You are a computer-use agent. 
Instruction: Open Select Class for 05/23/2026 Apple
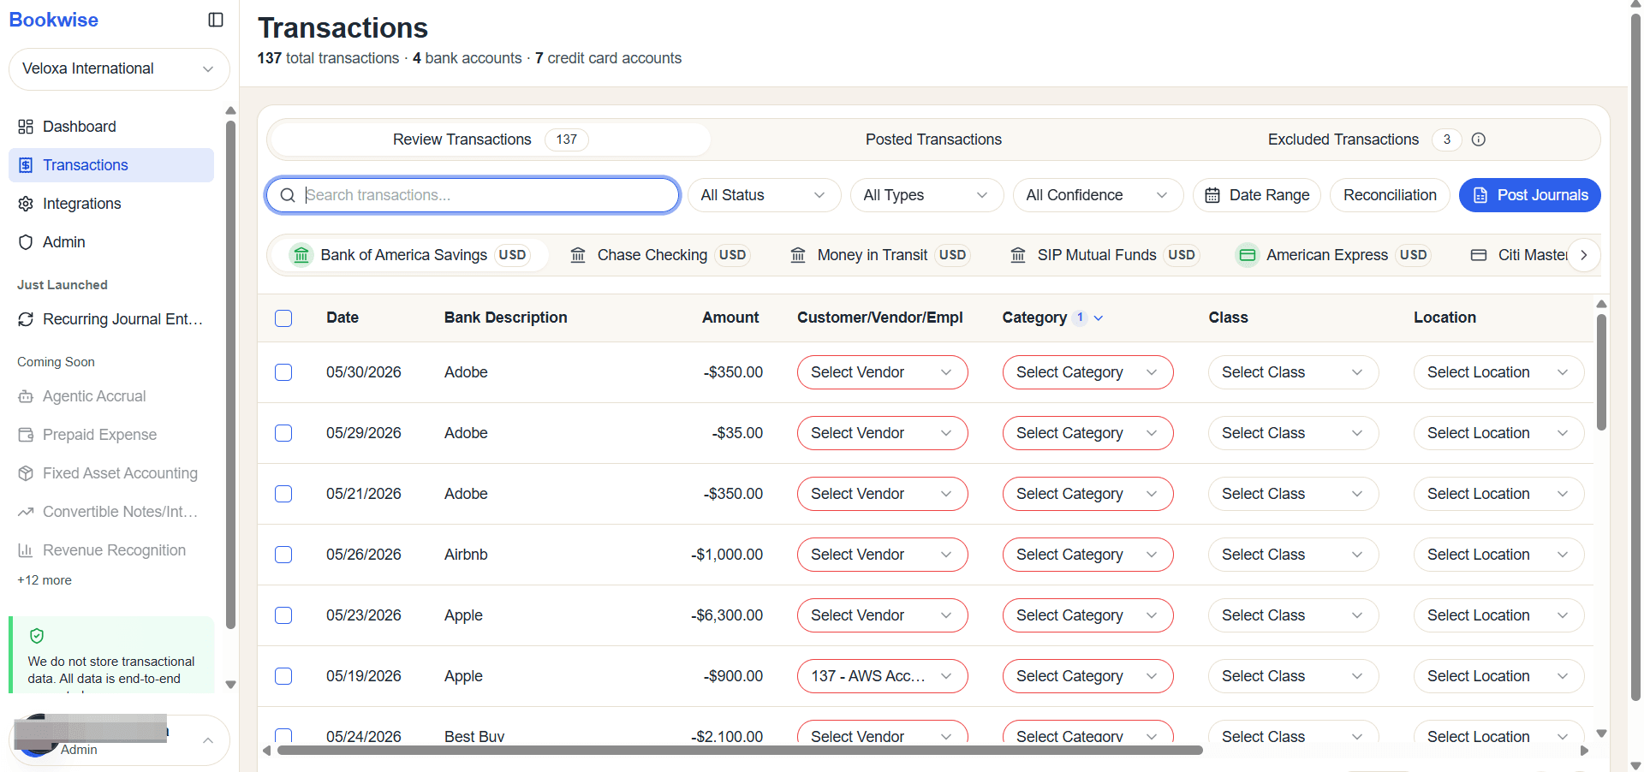[x=1293, y=615]
